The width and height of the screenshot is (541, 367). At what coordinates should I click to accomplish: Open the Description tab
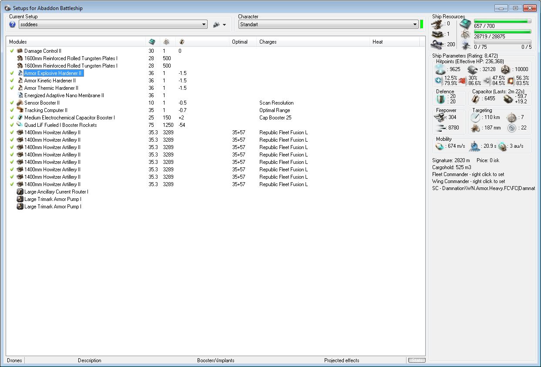[90, 360]
